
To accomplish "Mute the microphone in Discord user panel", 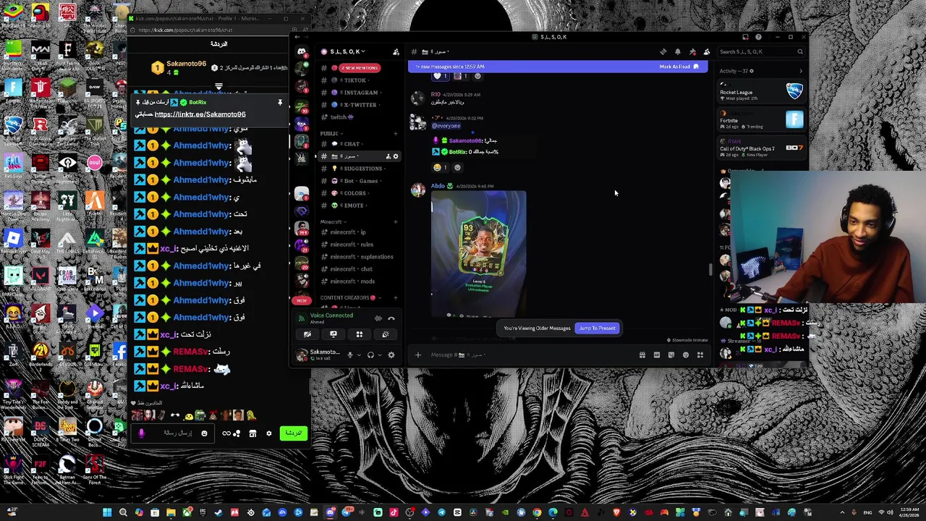I will pyautogui.click(x=350, y=355).
